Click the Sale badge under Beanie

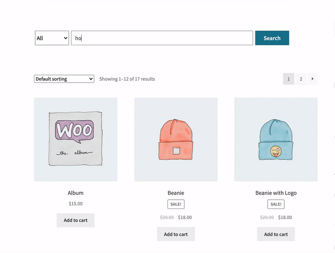pyautogui.click(x=175, y=204)
